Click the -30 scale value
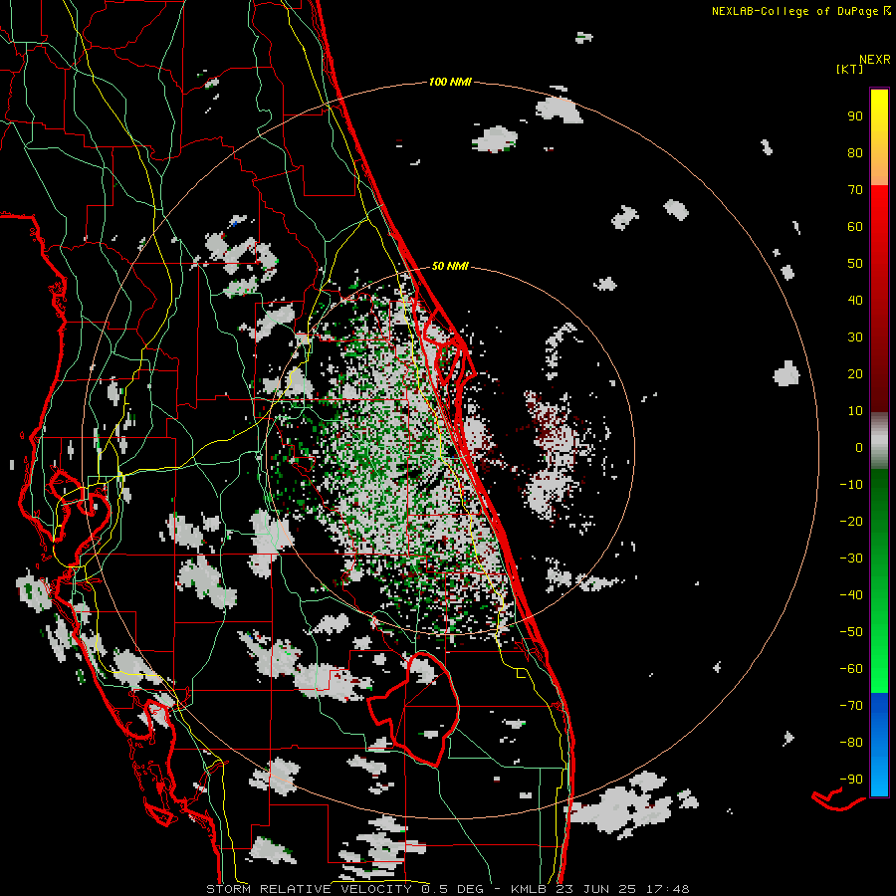This screenshot has height=896, width=896. point(851,559)
